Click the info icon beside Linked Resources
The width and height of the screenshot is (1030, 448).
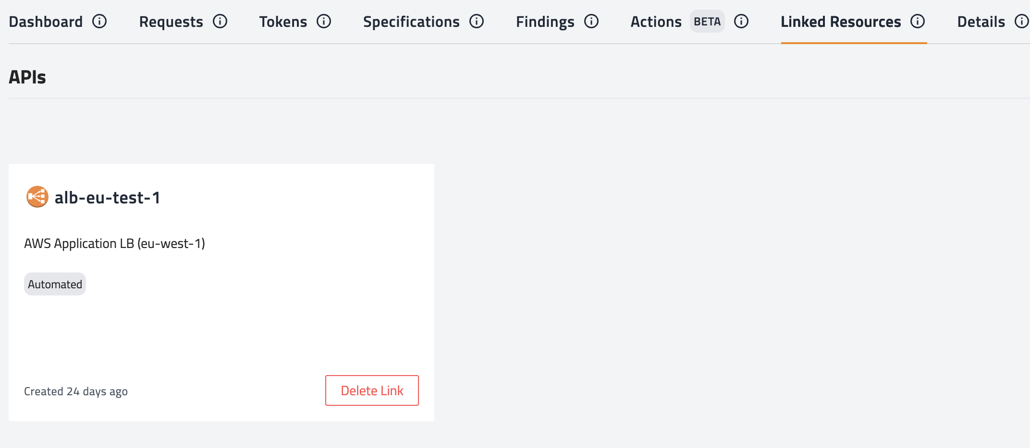click(x=918, y=22)
